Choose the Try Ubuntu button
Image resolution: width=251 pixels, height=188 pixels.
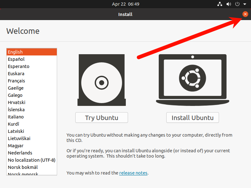coord(102,118)
